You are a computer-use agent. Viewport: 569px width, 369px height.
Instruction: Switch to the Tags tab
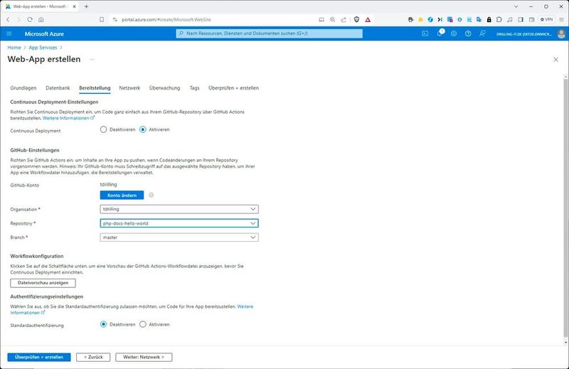click(194, 87)
